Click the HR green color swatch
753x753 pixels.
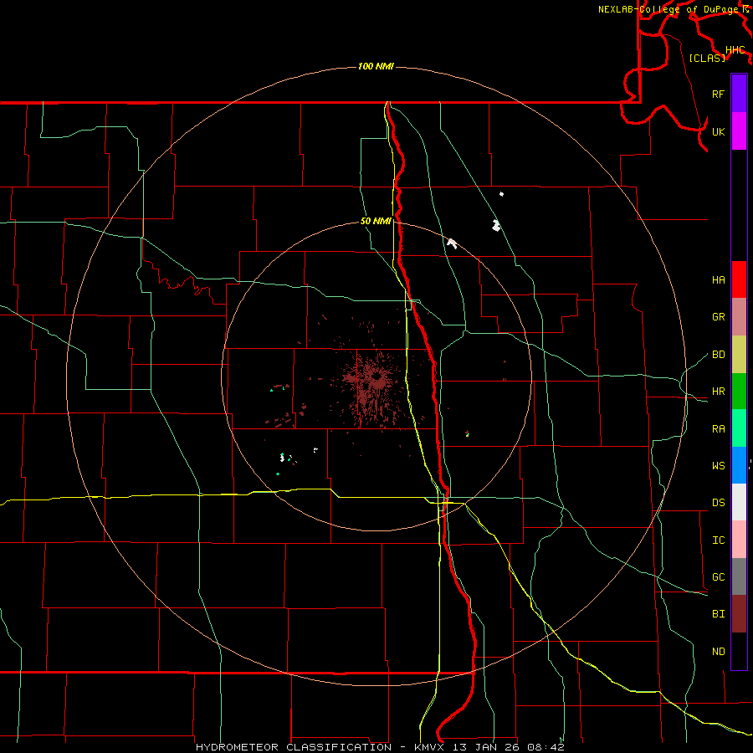coord(739,392)
